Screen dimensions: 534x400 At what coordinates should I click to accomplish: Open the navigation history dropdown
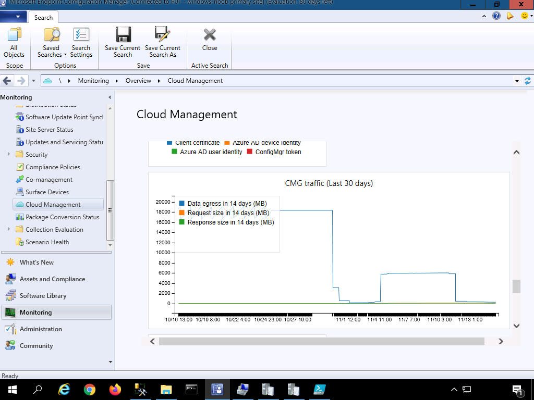pos(33,81)
